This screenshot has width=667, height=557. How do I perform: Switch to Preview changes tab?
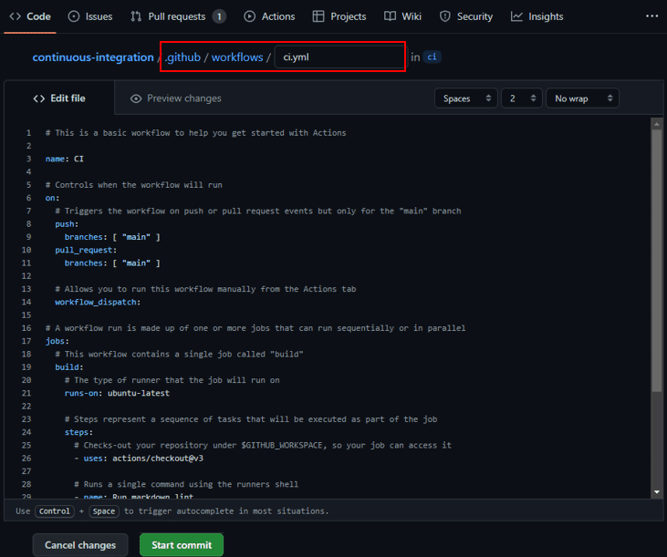tap(176, 98)
